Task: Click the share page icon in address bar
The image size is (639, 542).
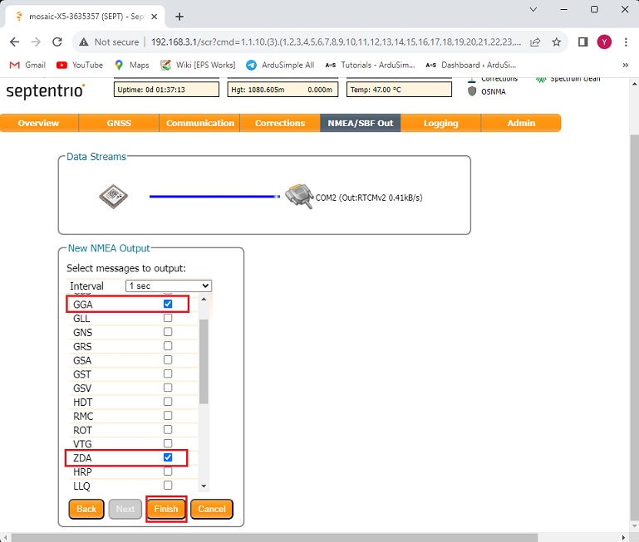Action: pos(535,42)
